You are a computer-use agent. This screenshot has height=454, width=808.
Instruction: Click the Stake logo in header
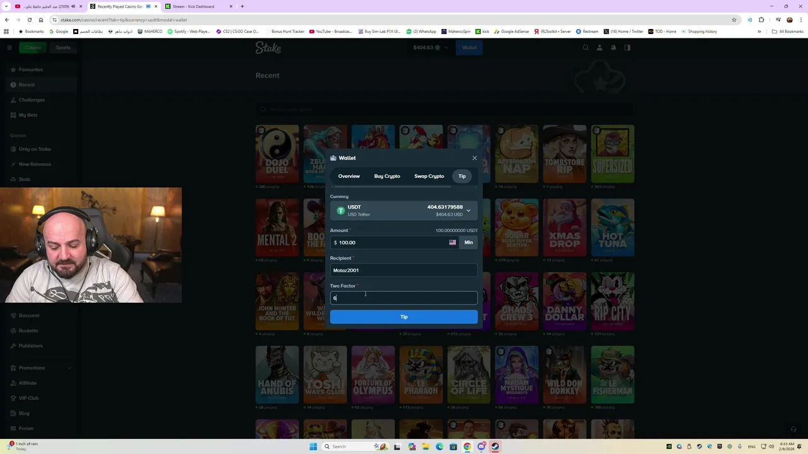[x=268, y=47]
